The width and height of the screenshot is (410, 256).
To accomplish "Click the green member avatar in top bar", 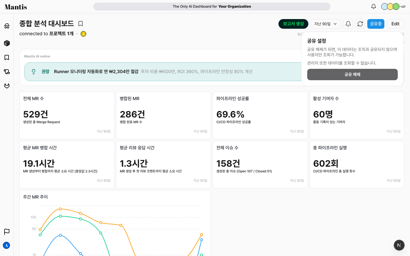I will tap(396, 7).
